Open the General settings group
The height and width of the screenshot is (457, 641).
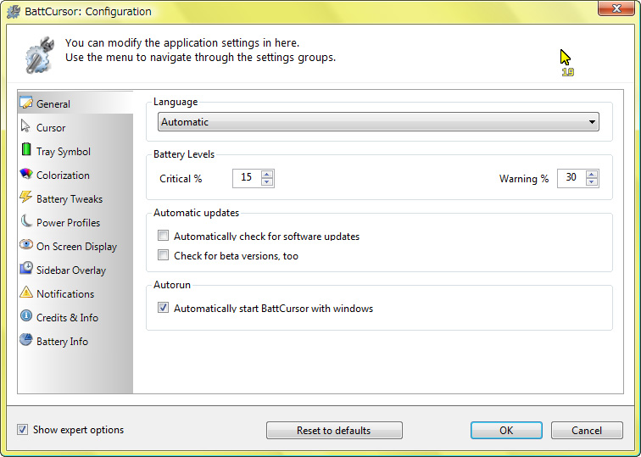pos(75,103)
